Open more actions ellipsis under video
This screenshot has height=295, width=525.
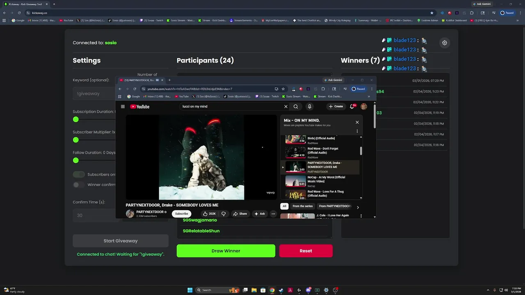pyautogui.click(x=273, y=213)
